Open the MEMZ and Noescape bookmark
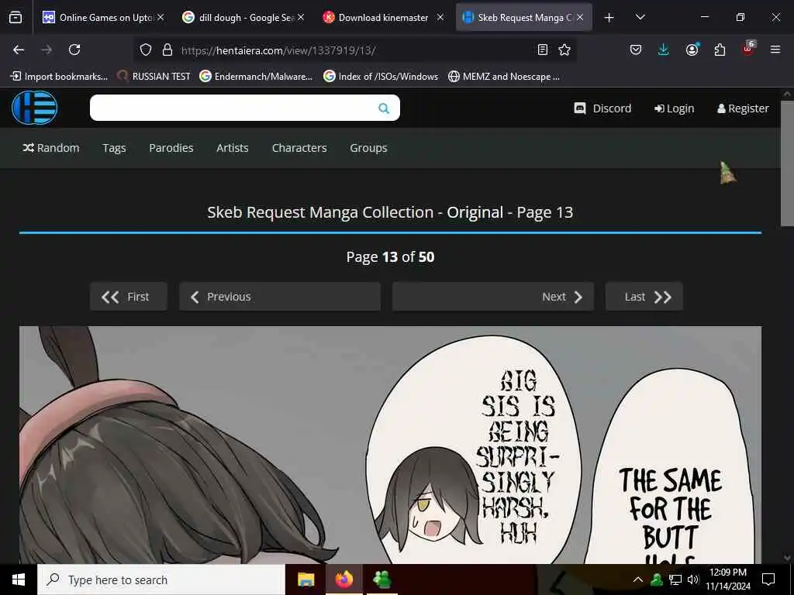Viewport: 794px width, 595px height. coord(504,77)
